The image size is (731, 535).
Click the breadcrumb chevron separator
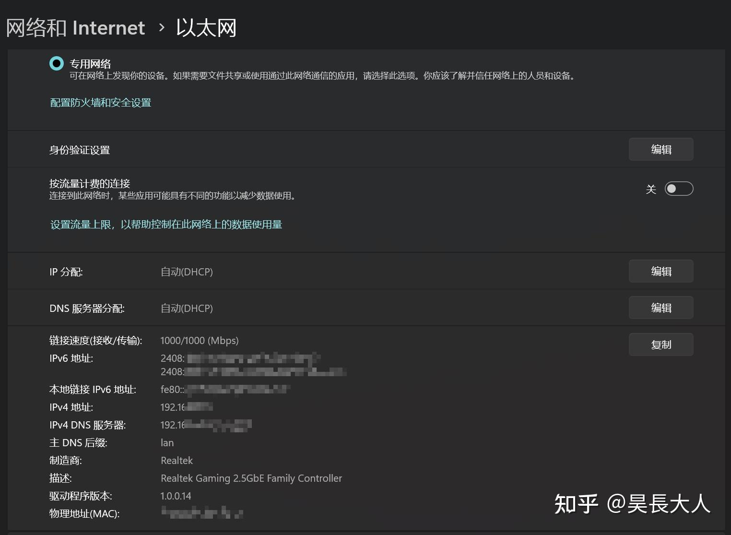pos(160,29)
